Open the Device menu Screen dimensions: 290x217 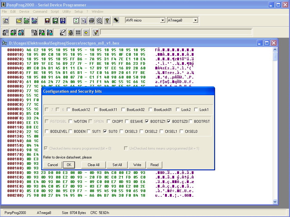click(x=24, y=12)
